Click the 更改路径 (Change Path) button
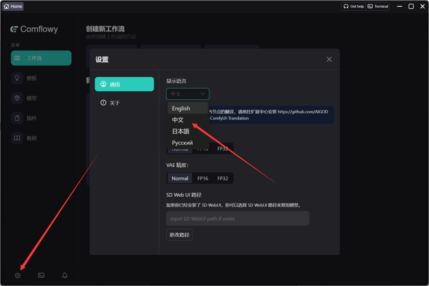 click(x=179, y=234)
